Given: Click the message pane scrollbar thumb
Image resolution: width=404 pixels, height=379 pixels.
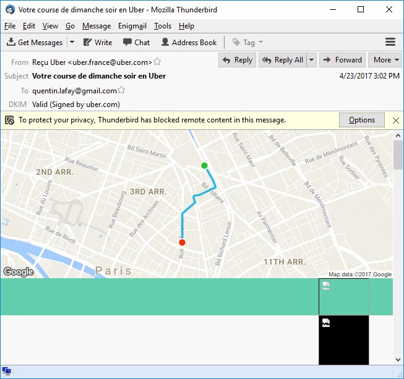Looking at the screenshot, I should pos(398,155).
